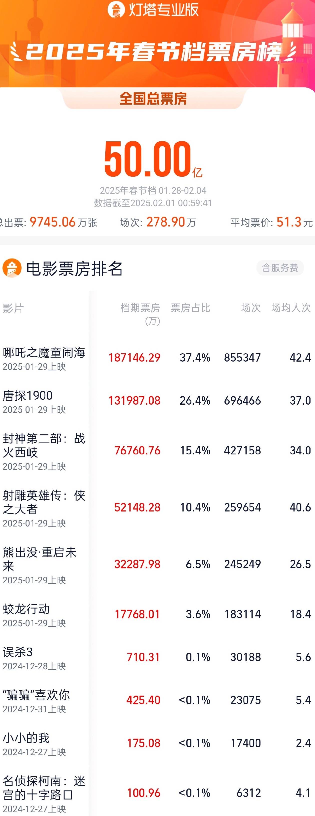Sort by 场均人次 column header
315x816 pixels.
tap(291, 308)
